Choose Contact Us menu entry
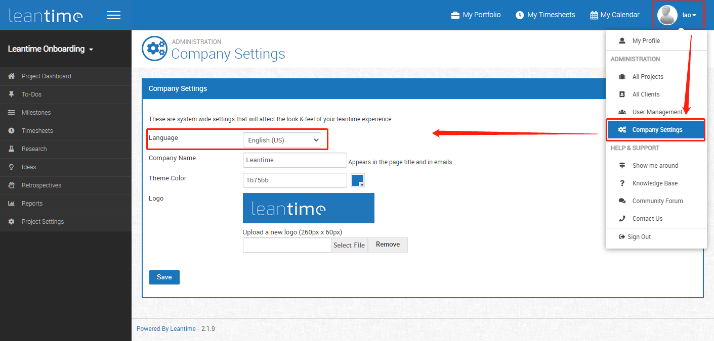 (x=656, y=219)
